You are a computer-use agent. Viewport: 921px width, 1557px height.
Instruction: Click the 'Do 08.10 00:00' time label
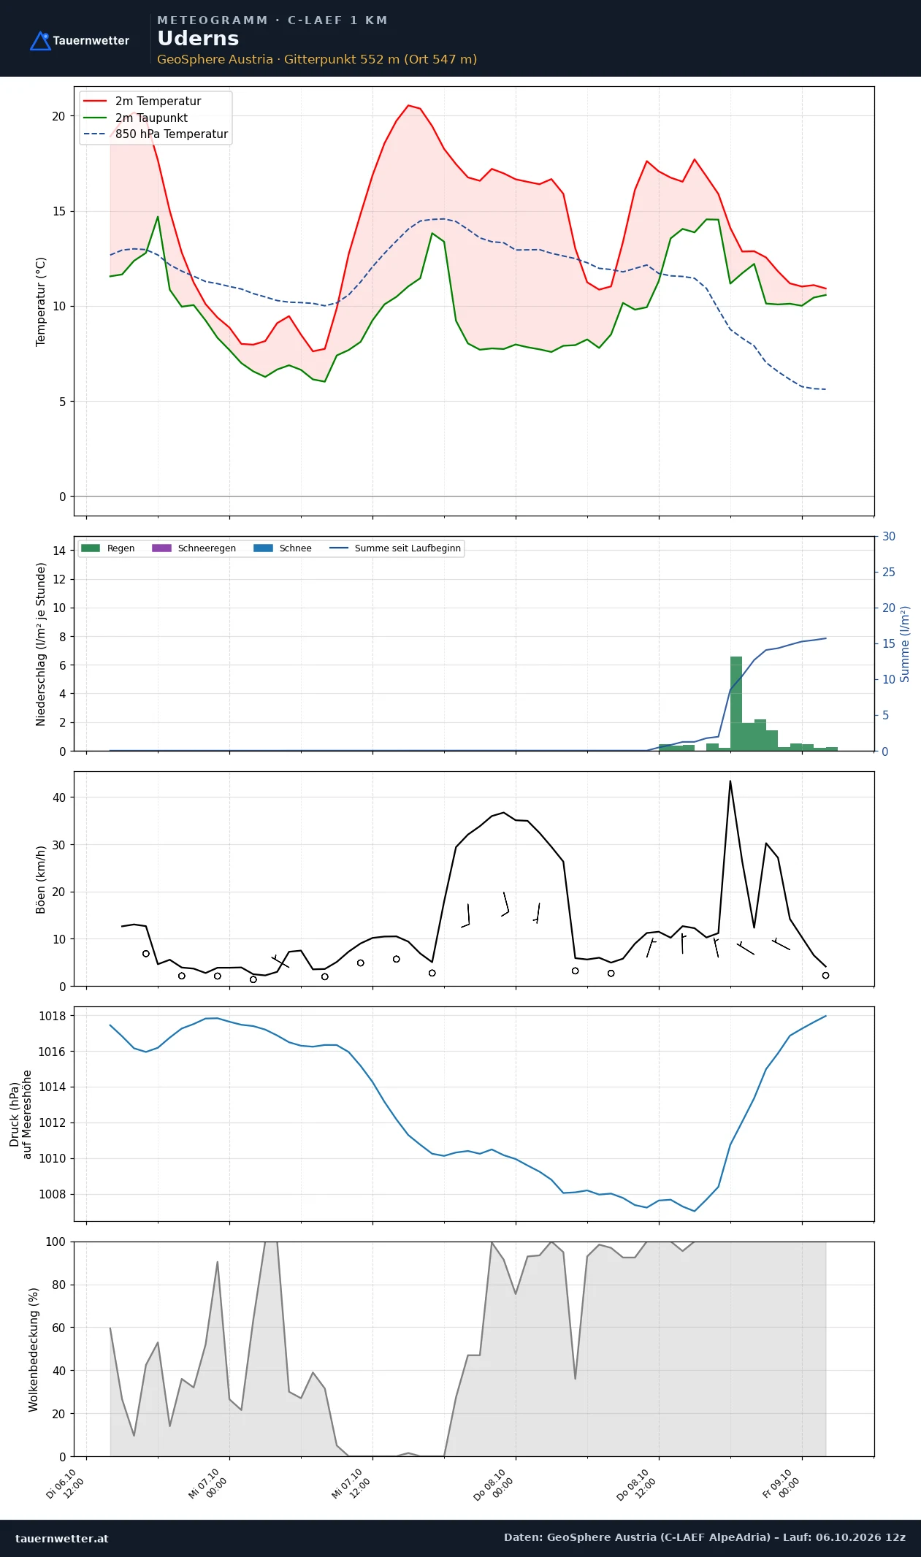pyautogui.click(x=494, y=1484)
